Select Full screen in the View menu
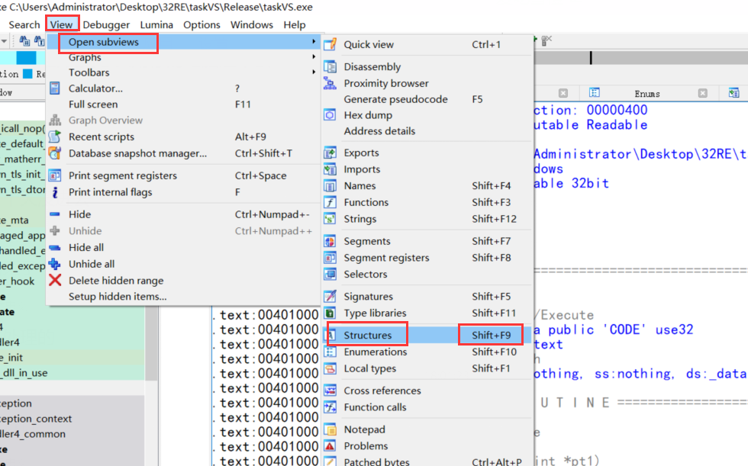Image resolution: width=748 pixels, height=466 pixels. click(x=183, y=104)
